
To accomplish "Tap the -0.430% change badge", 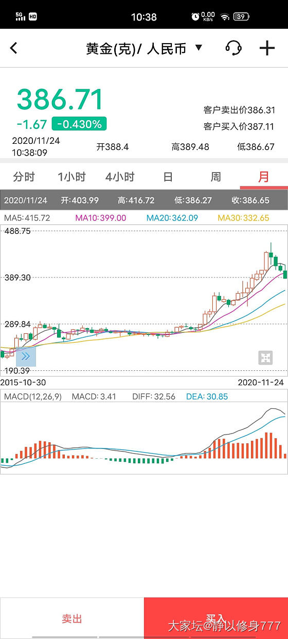I will coord(79,124).
